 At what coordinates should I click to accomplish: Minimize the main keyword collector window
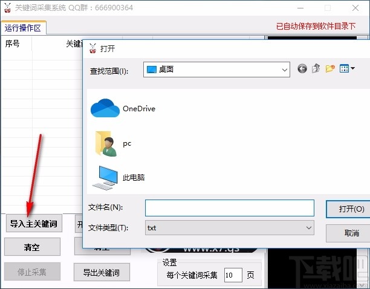(x=300, y=8)
